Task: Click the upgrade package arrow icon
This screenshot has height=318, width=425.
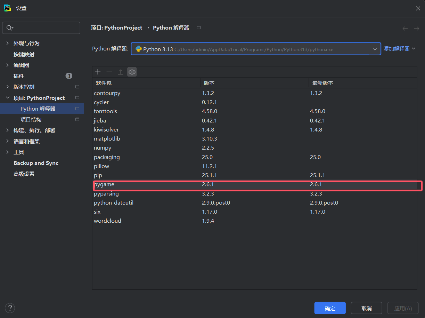Action: [x=121, y=72]
